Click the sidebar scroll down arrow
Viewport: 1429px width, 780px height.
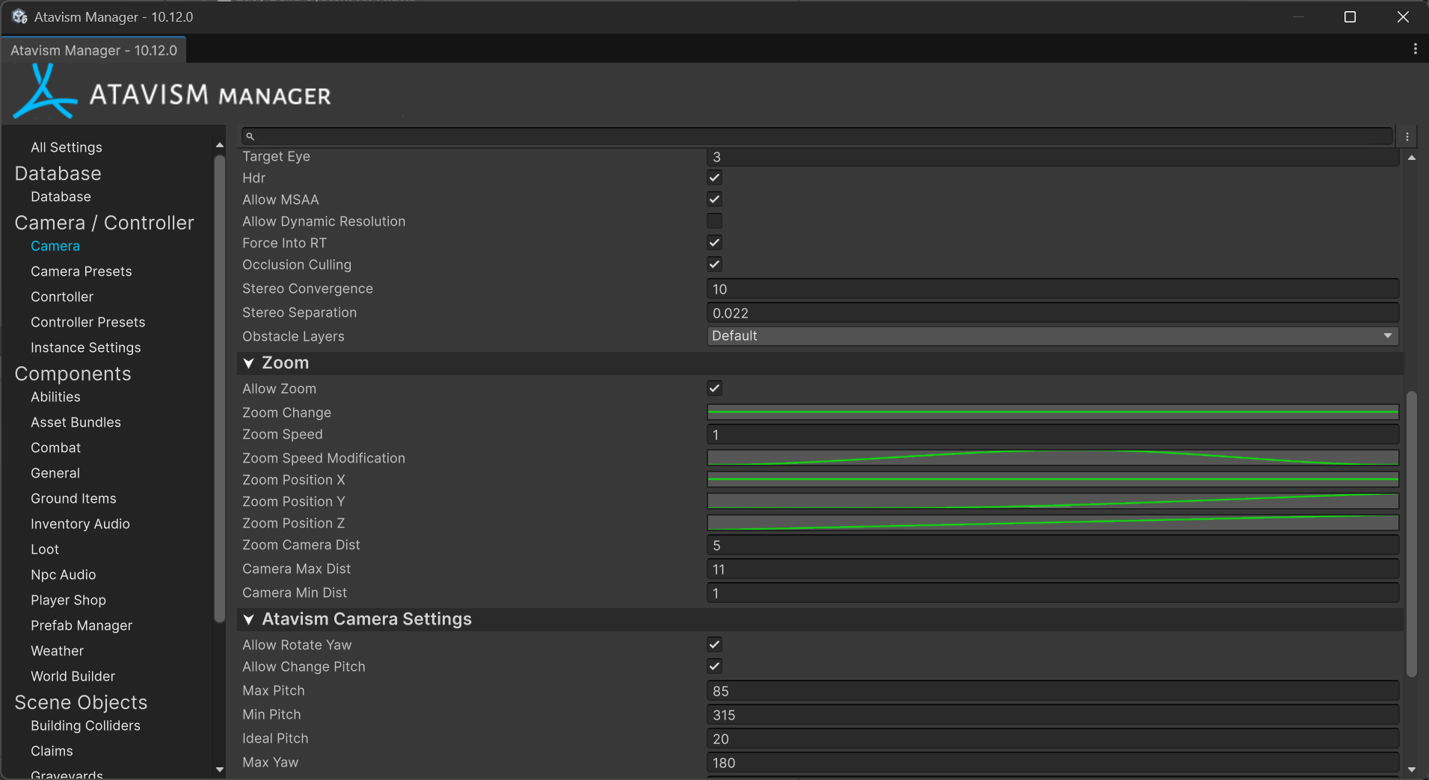(x=219, y=770)
